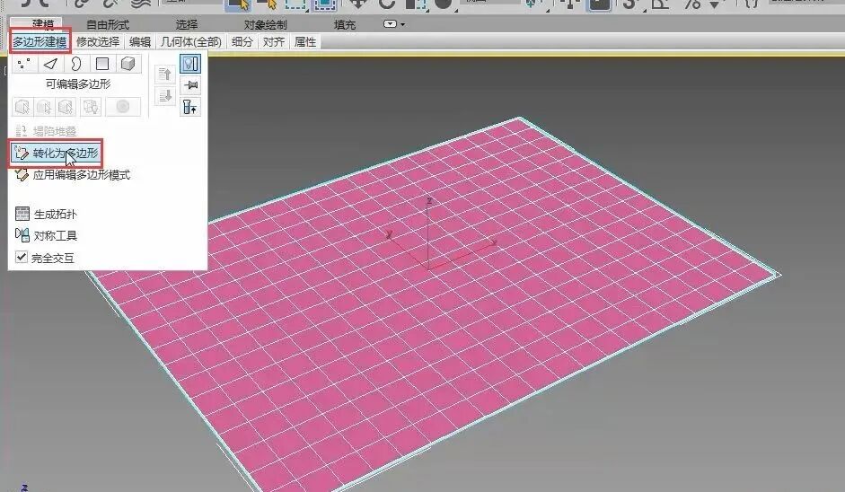The width and height of the screenshot is (845, 492).
Task: Expand Geometry All (几何体(全部)) panel
Action: (x=191, y=41)
